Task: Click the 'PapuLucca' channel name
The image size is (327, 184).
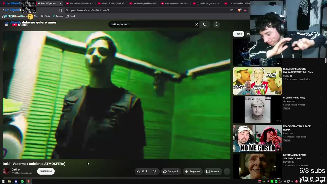Action: point(288,133)
